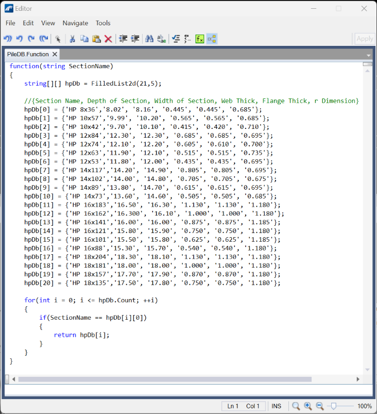Open the Tools menu
377x414 pixels.
103,23
